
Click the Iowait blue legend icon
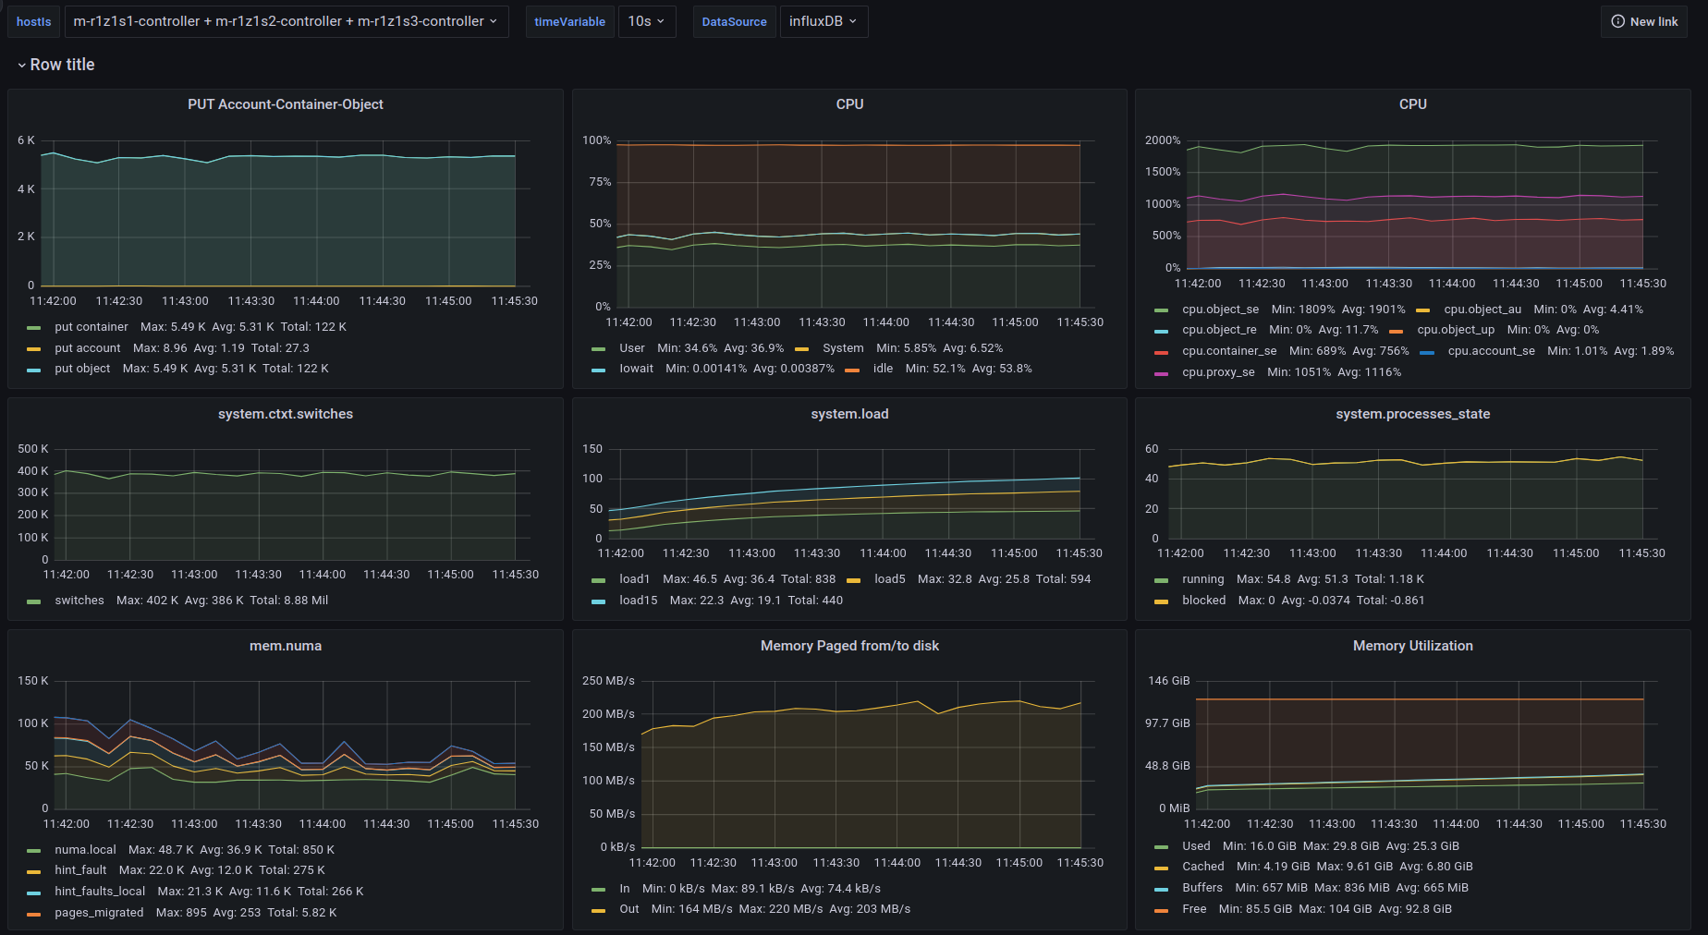pos(598,370)
